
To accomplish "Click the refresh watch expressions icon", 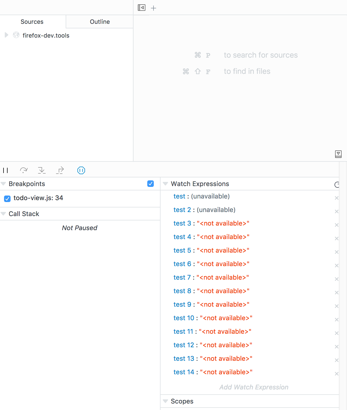I will pos(337,185).
